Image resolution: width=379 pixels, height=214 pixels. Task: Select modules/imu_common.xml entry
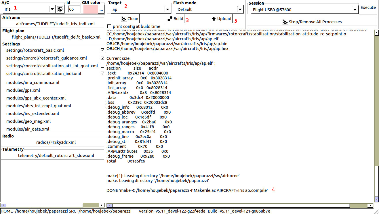coord(33,83)
